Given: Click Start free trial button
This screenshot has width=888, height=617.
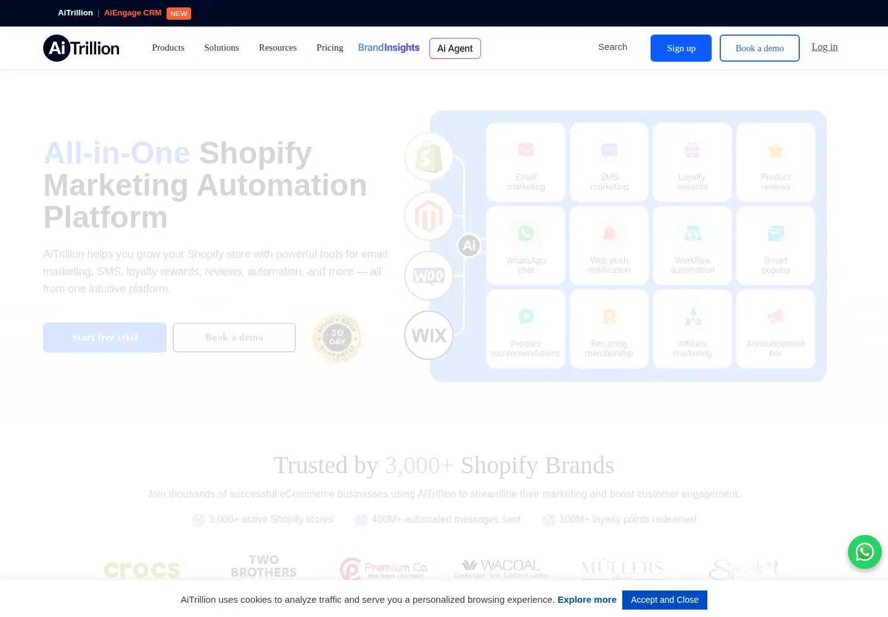Looking at the screenshot, I should 105,337.
